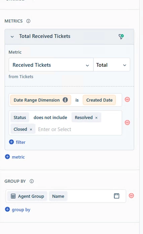Image resolution: width=143 pixels, height=234 pixels.
Task: Click the Created Date value chip
Action: [99, 100]
